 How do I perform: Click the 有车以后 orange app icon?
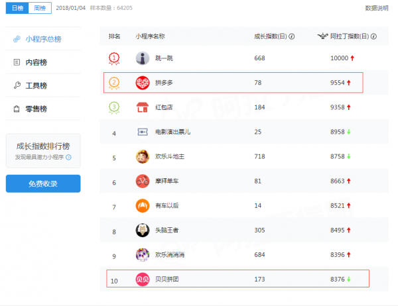143,205
